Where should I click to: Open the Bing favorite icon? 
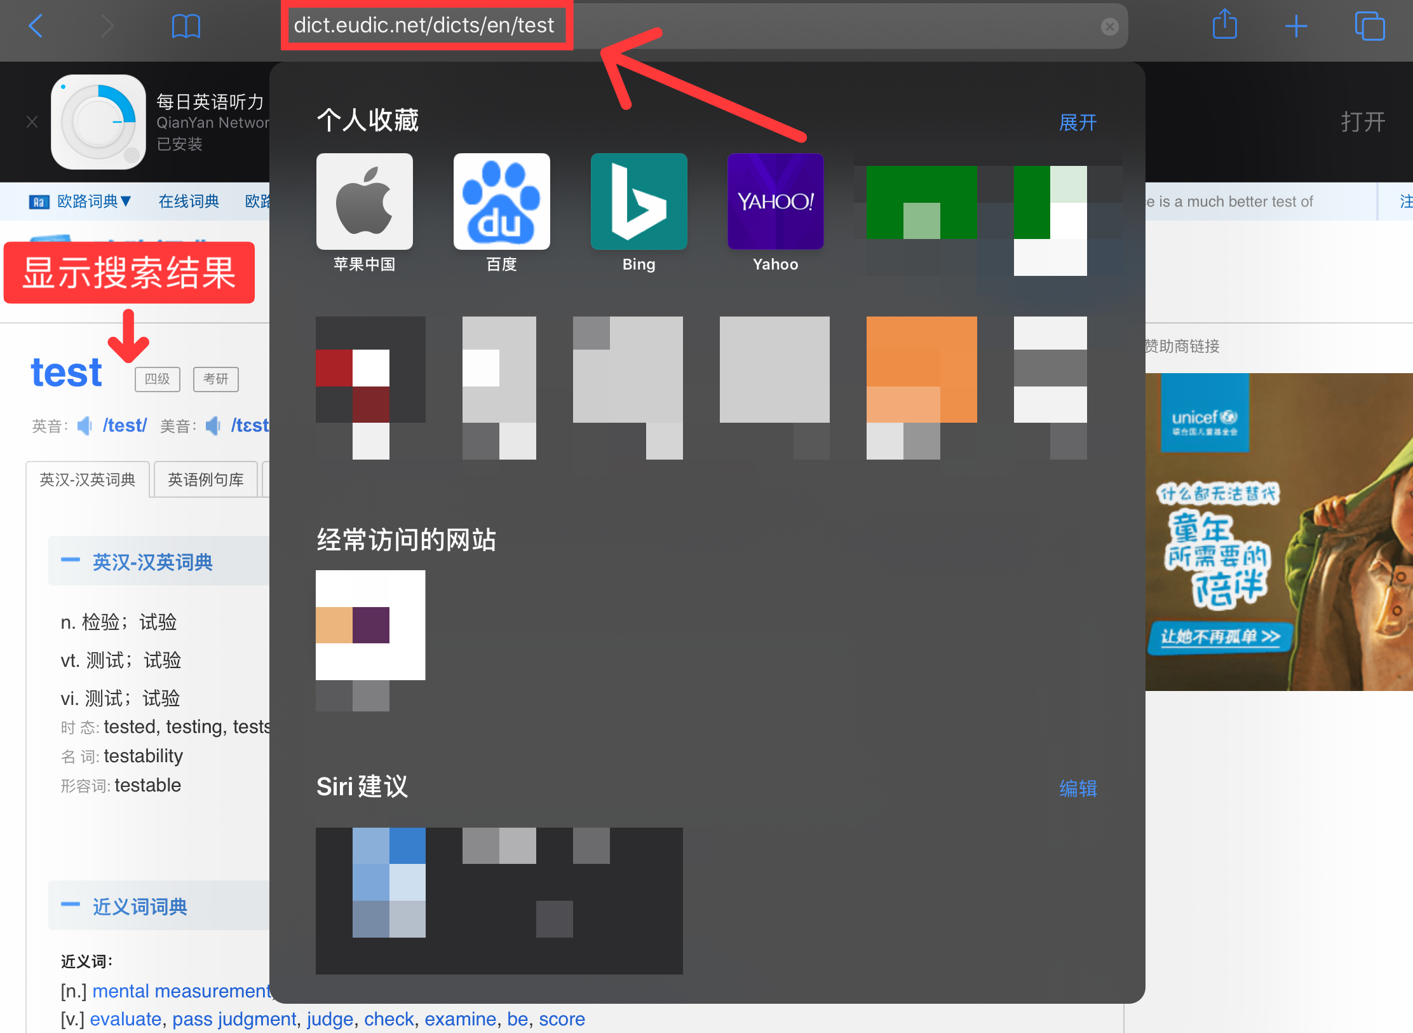[x=639, y=202]
